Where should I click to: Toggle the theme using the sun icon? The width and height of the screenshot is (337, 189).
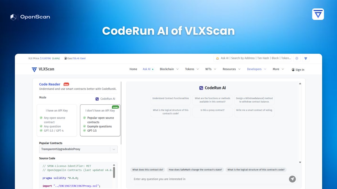(x=297, y=58)
